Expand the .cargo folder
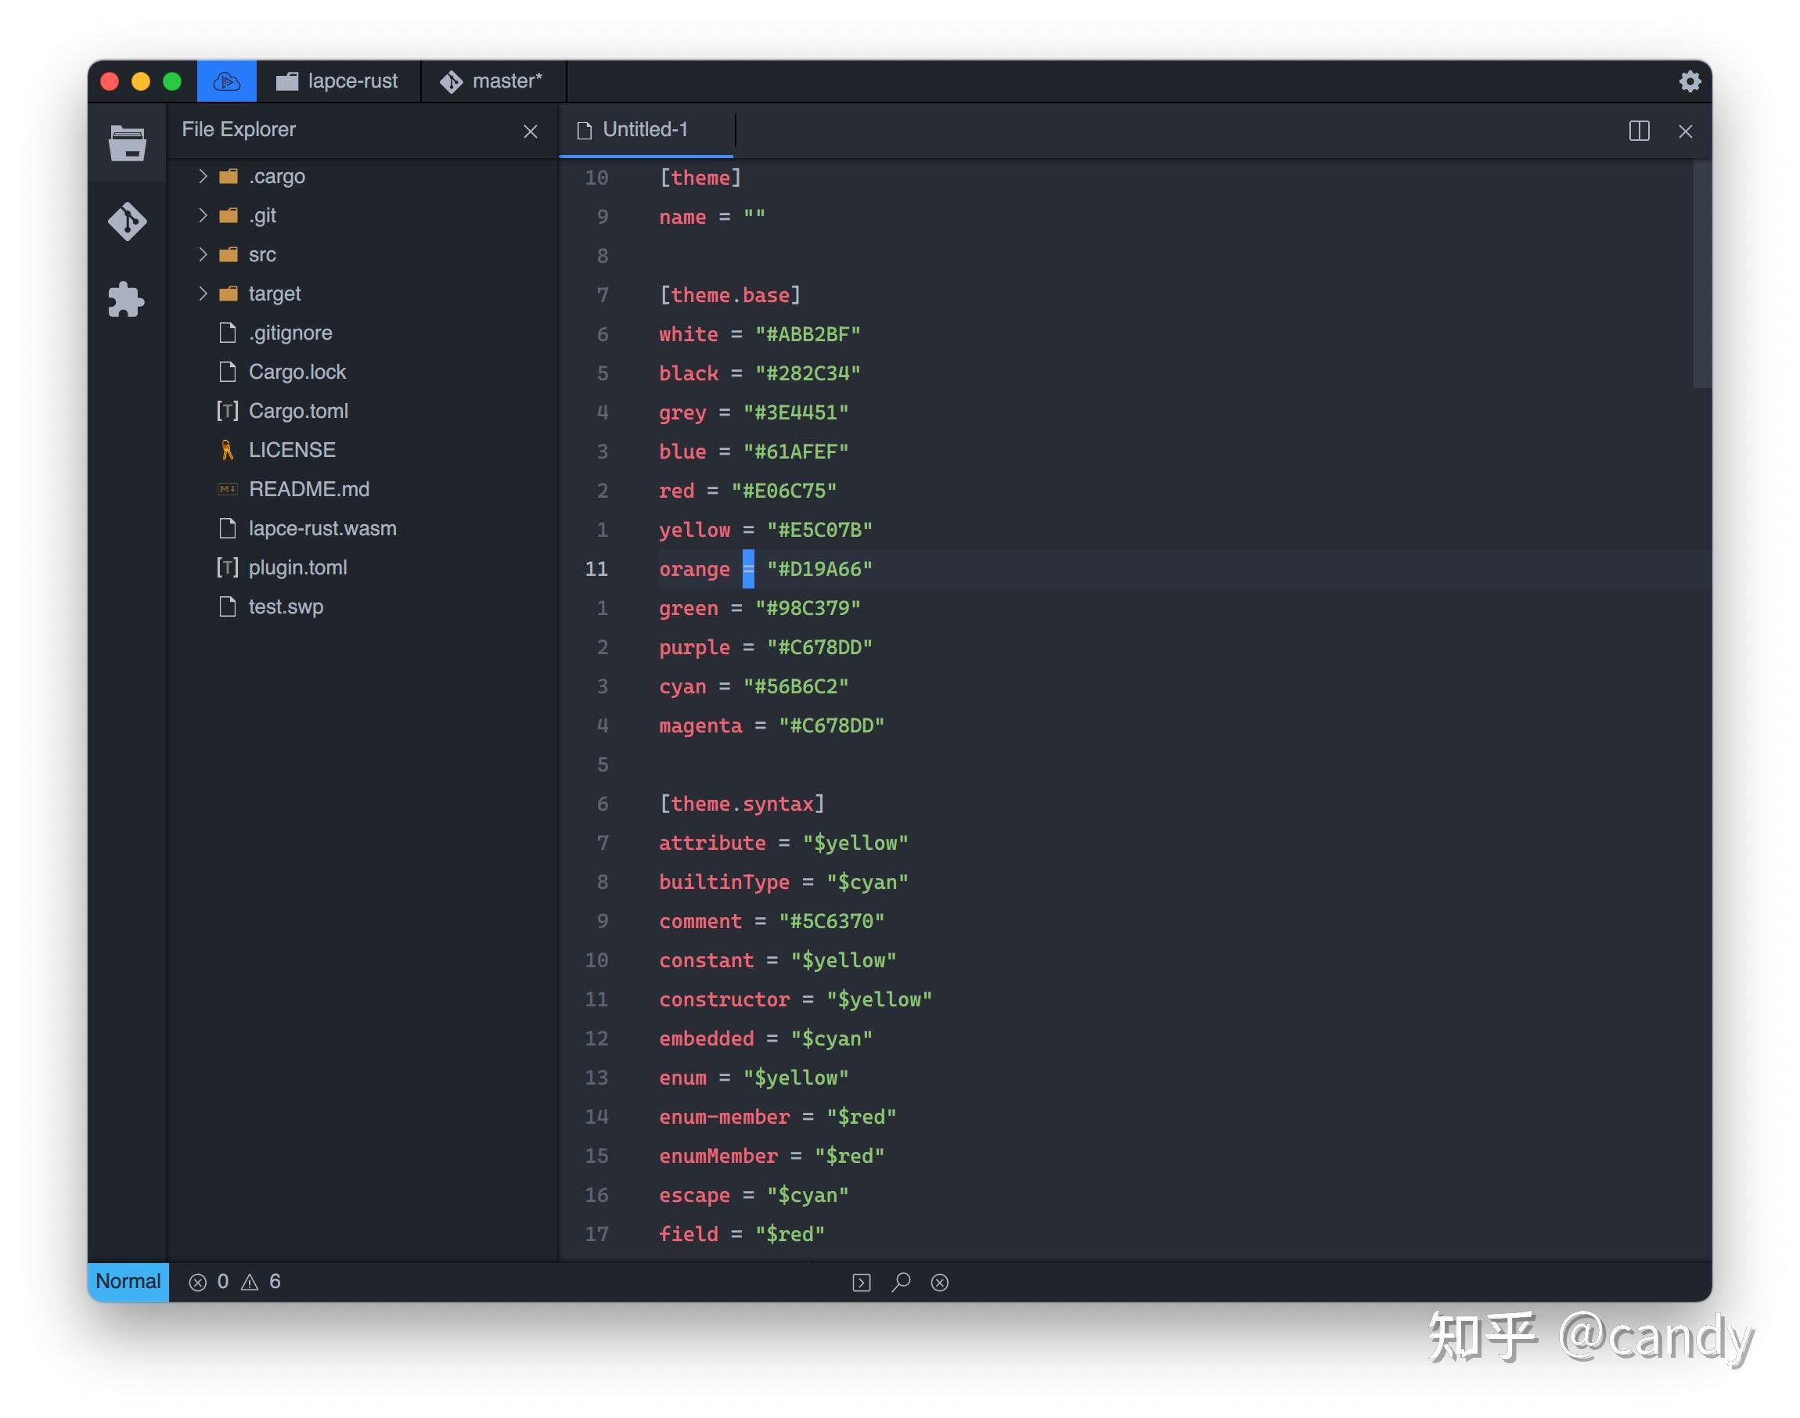The width and height of the screenshot is (1800, 1418). tap(203, 176)
